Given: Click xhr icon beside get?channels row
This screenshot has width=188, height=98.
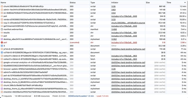Looking at the screenshot, I should pyautogui.click(x=2, y=26).
